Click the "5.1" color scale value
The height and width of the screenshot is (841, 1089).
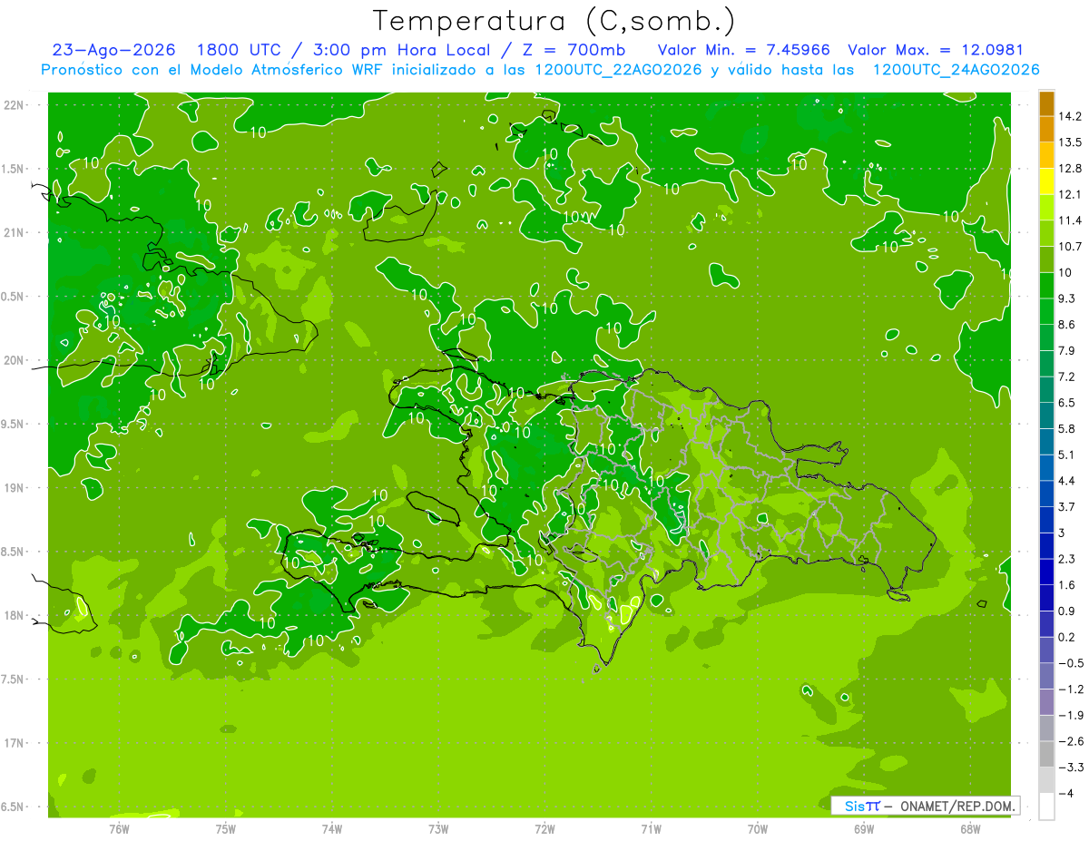(x=1067, y=455)
